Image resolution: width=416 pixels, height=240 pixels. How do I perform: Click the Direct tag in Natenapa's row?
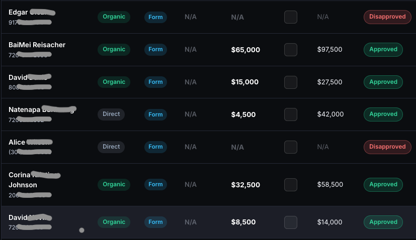[x=111, y=114]
